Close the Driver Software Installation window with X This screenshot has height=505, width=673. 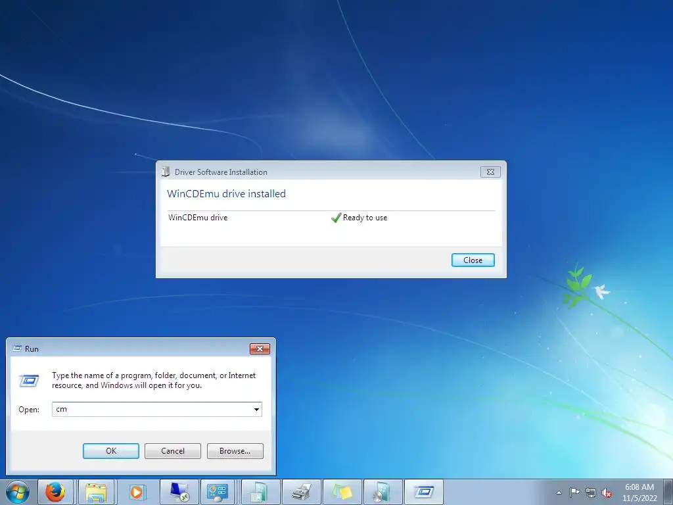click(x=490, y=172)
